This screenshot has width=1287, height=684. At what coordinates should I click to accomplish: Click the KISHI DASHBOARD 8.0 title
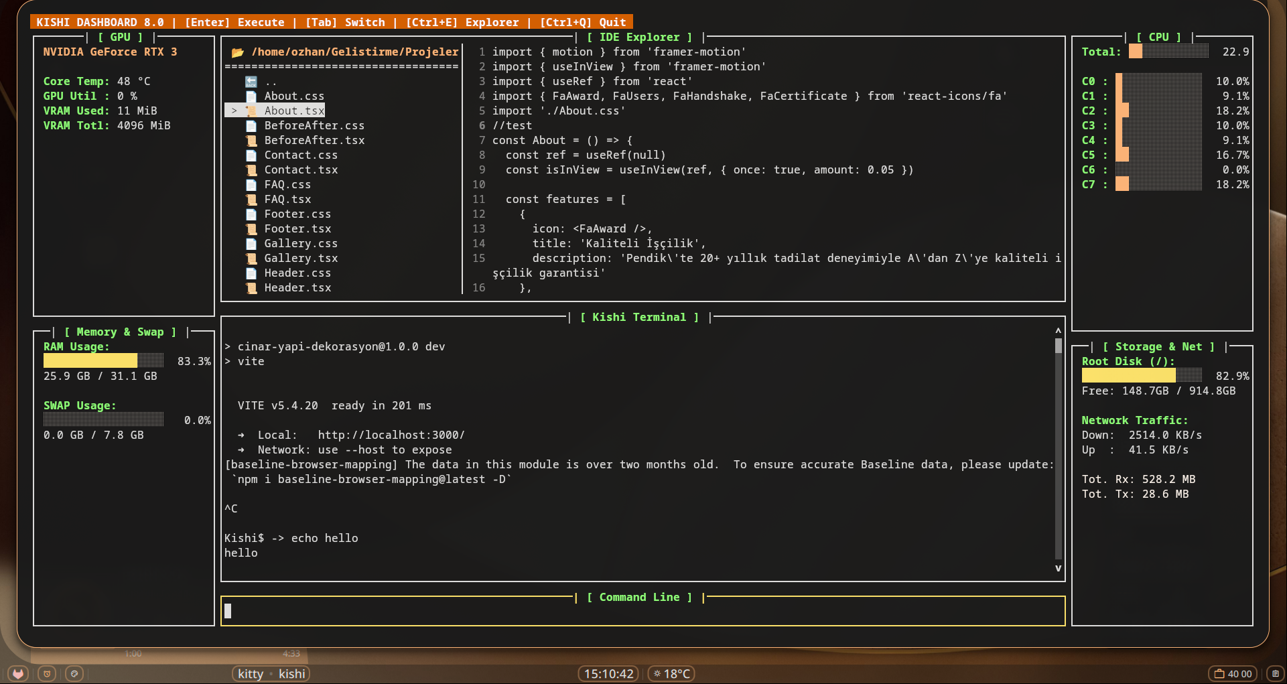point(100,23)
